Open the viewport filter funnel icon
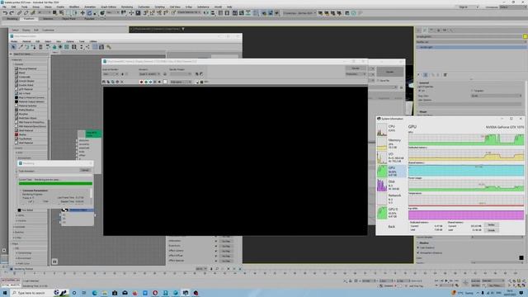Image resolution: width=528 pixels, height=297 pixels. click(x=183, y=29)
